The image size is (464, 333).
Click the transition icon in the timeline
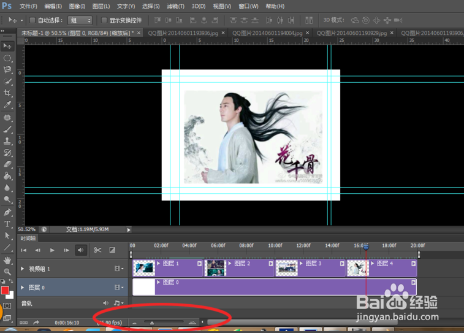click(112, 250)
